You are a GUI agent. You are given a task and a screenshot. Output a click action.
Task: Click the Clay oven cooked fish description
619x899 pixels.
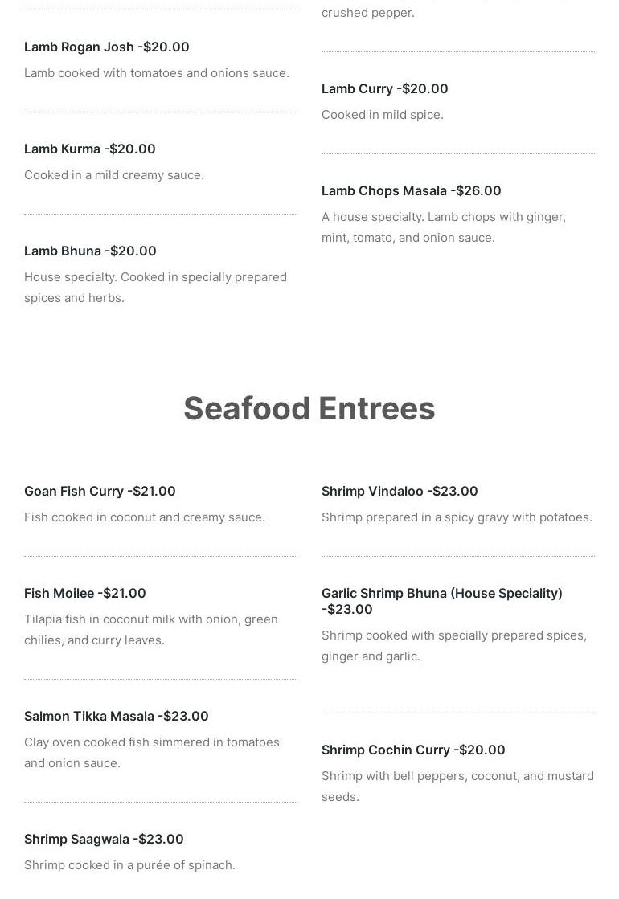click(x=151, y=753)
